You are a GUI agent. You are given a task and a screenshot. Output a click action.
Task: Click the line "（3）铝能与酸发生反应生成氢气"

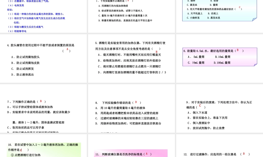point(25,27)
